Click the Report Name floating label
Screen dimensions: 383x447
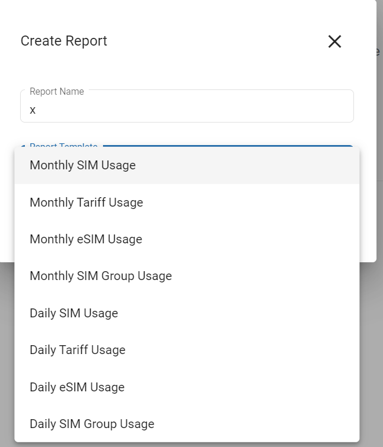click(x=57, y=92)
